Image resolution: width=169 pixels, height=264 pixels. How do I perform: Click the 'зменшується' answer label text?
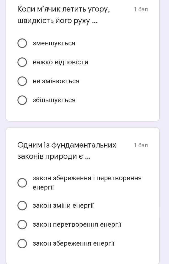[54, 43]
